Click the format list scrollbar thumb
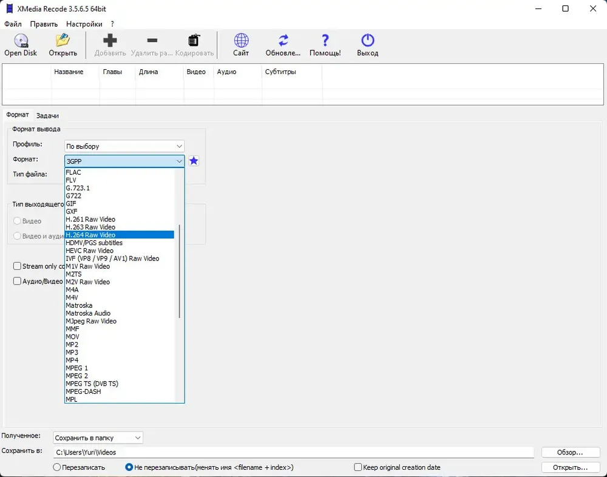Screen dimensions: 607x477 click(x=180, y=271)
